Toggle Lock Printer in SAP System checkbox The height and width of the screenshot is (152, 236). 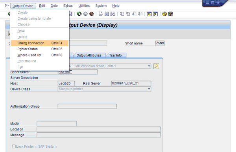(14, 146)
